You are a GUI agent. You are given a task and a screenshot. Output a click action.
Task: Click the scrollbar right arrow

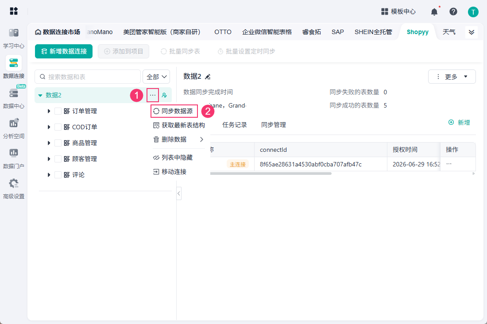(474, 174)
